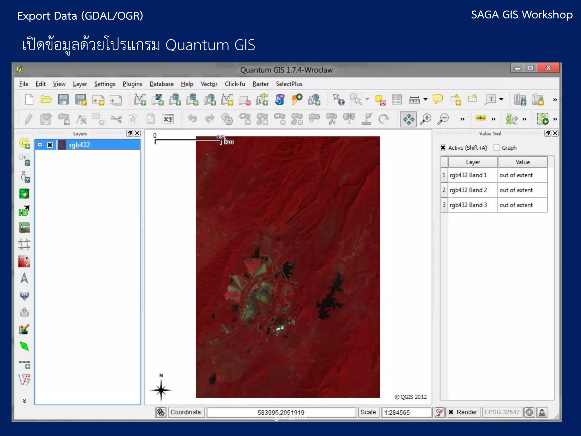Enable the Graph checkbox
581x436 pixels.
(496, 148)
